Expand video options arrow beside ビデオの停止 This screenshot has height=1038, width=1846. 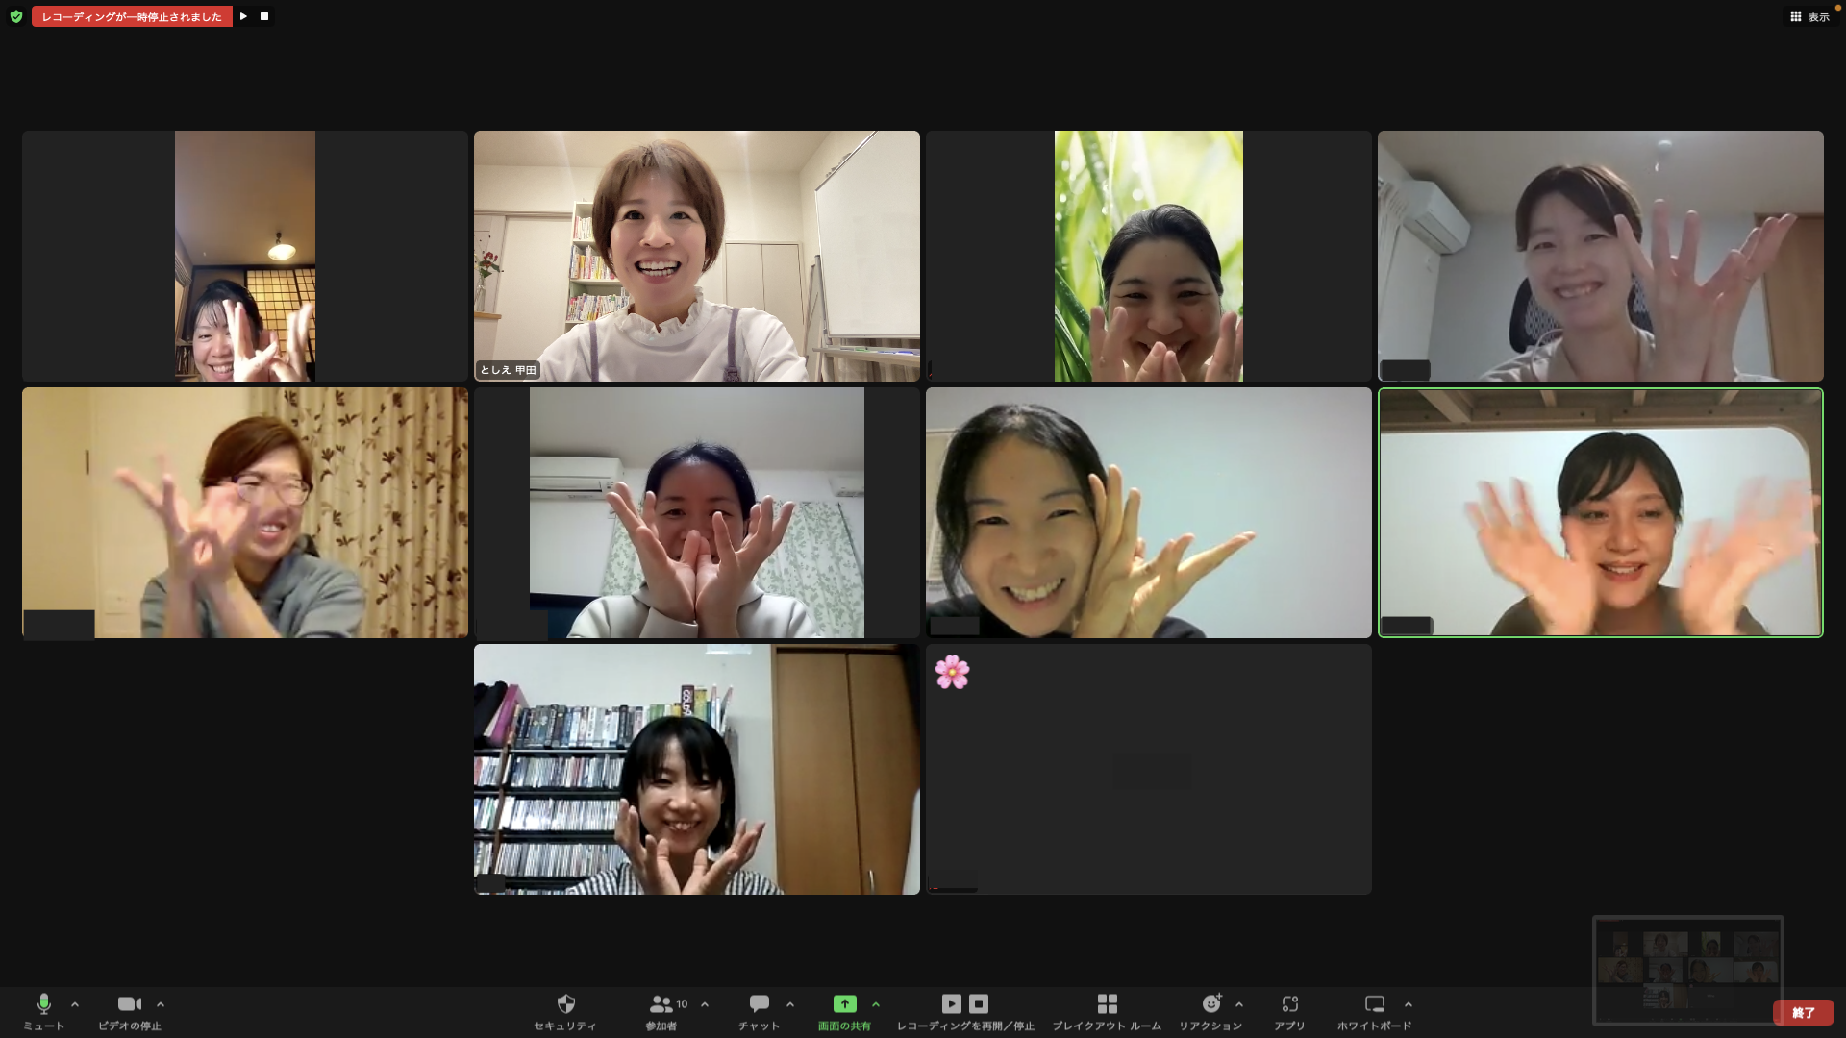(161, 1004)
